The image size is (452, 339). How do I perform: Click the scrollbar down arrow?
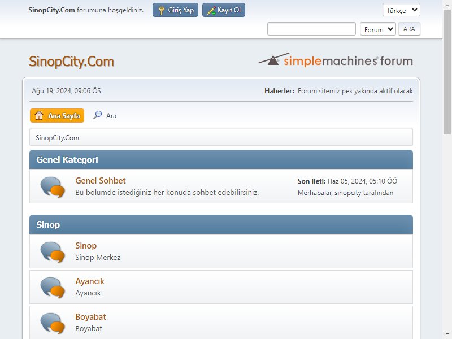tap(447, 334)
